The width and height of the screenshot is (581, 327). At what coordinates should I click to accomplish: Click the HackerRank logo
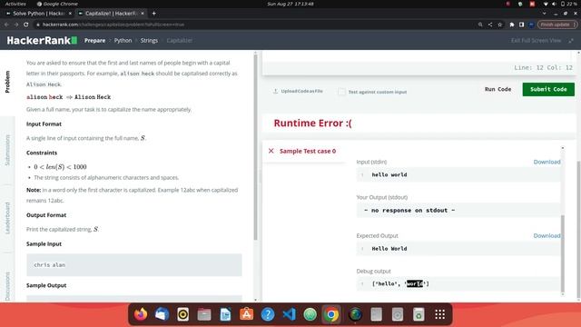pyautogui.click(x=42, y=40)
